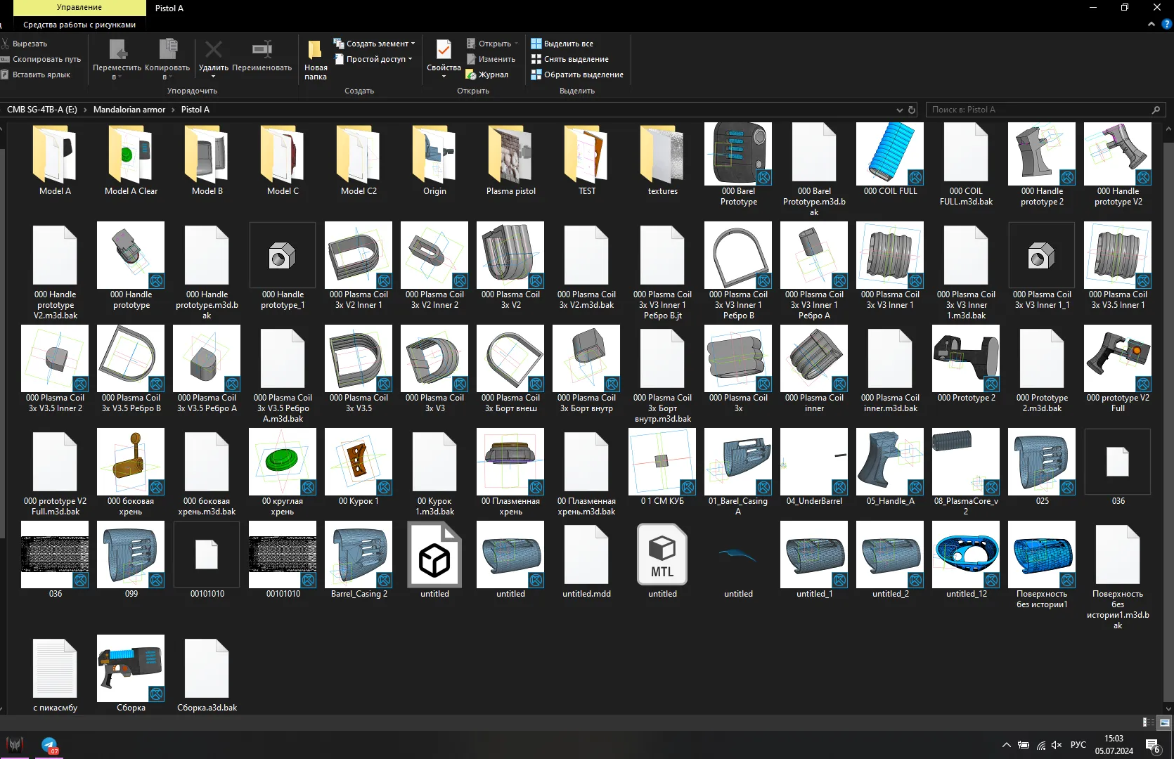Select the 000 Prototype 2 file
Screen dimensions: 1174x759
pyautogui.click(x=966, y=364)
